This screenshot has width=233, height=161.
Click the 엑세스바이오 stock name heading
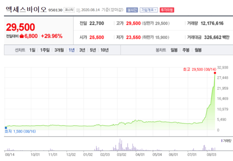click(x=26, y=9)
